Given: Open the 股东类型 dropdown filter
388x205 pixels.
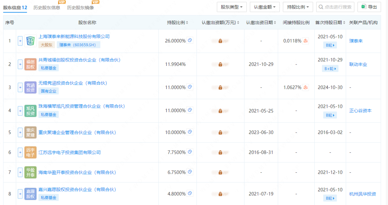Looking at the screenshot, I should tap(232, 7).
